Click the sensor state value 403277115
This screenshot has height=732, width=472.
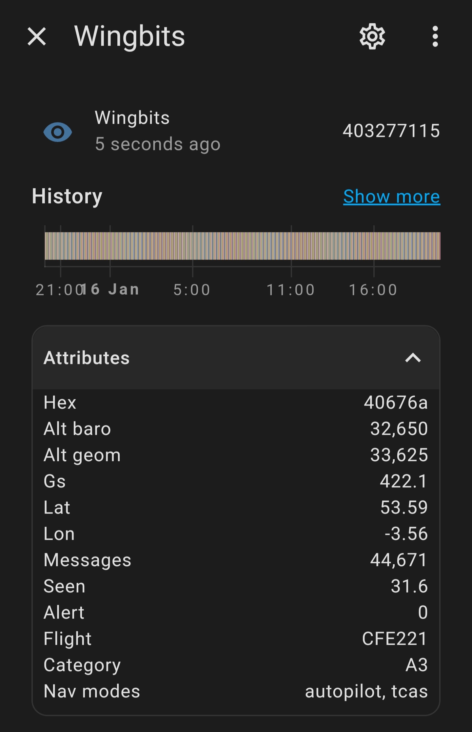pyautogui.click(x=391, y=131)
